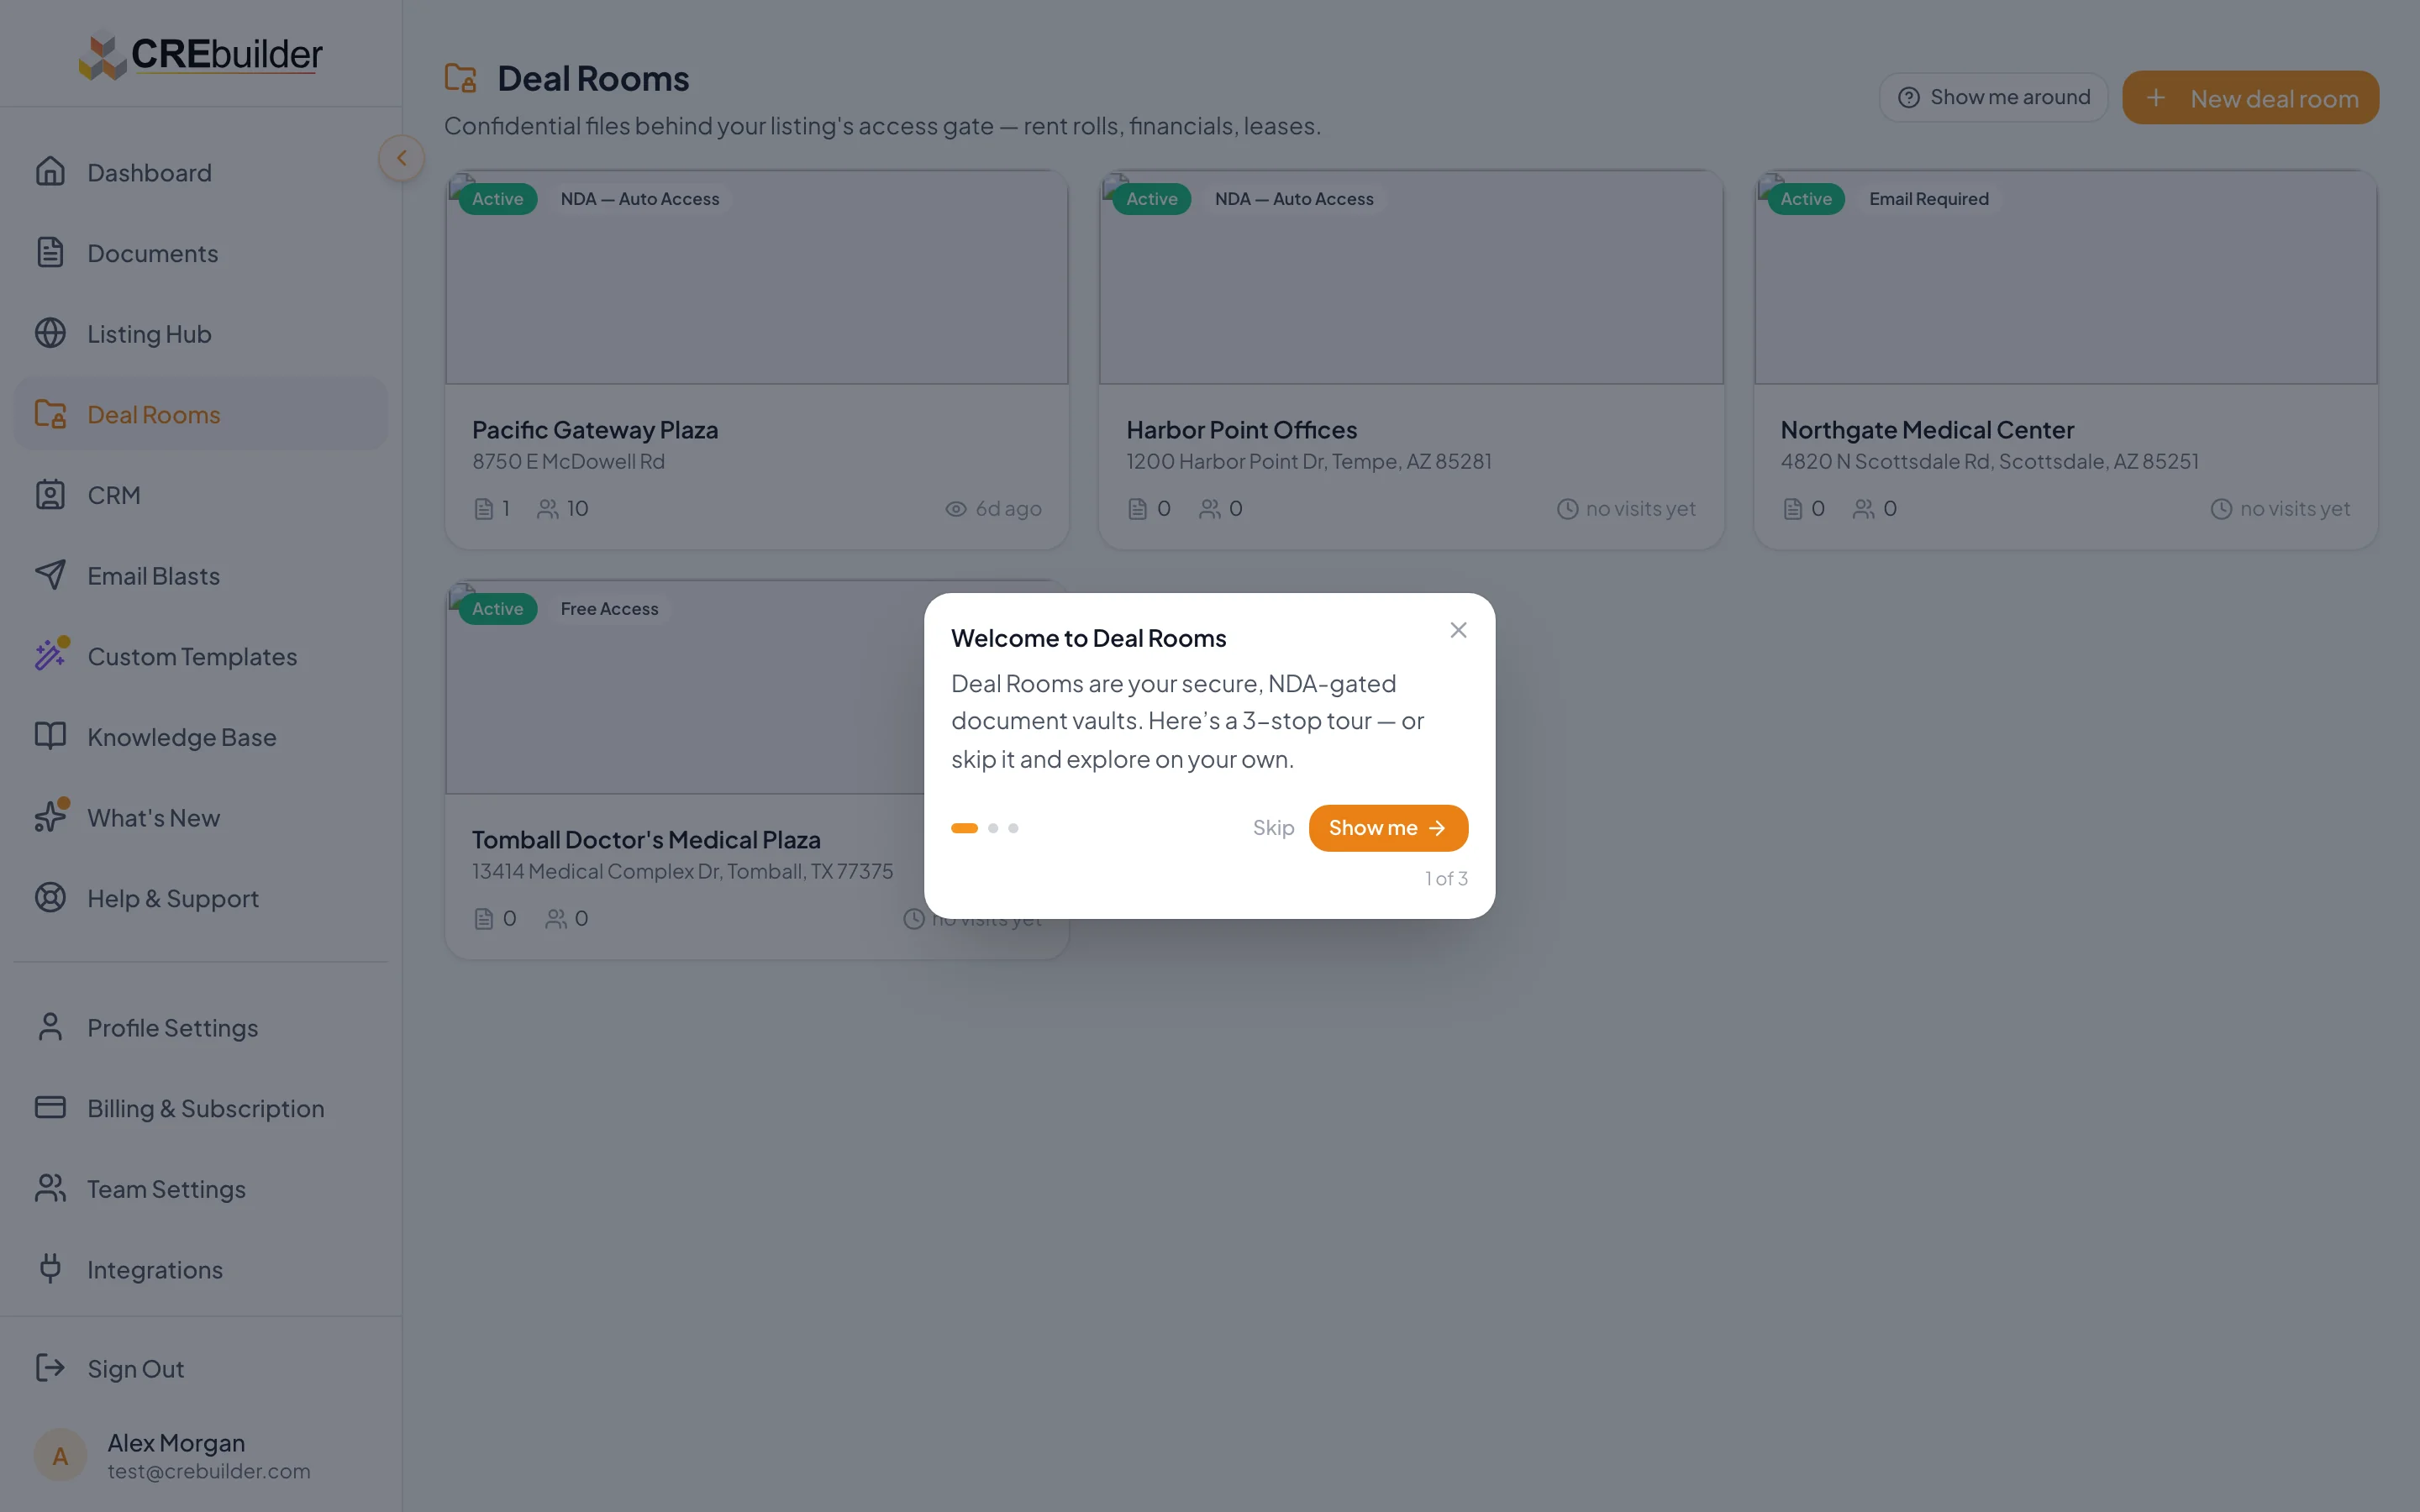Open Dashboard from the home icon
Image resolution: width=2420 pixels, height=1512 pixels.
tap(50, 172)
